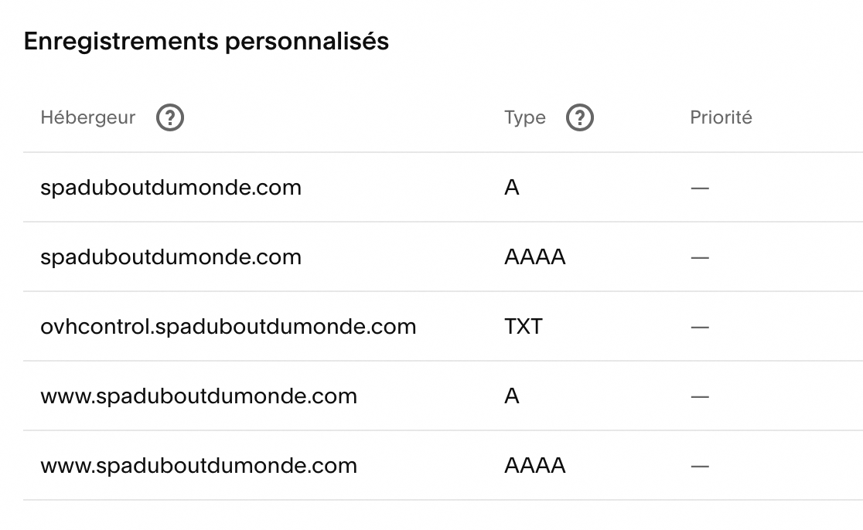
Task: Select the first spaduboutdumonde.com host in the top row
Action: 171,188
